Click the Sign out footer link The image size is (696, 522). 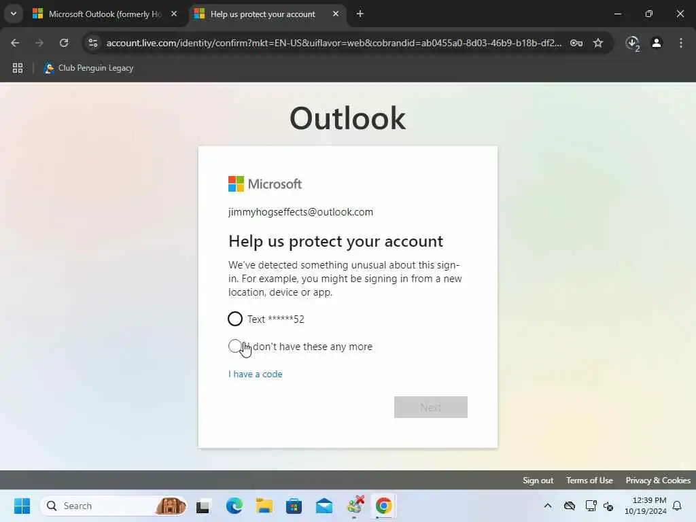tap(538, 481)
